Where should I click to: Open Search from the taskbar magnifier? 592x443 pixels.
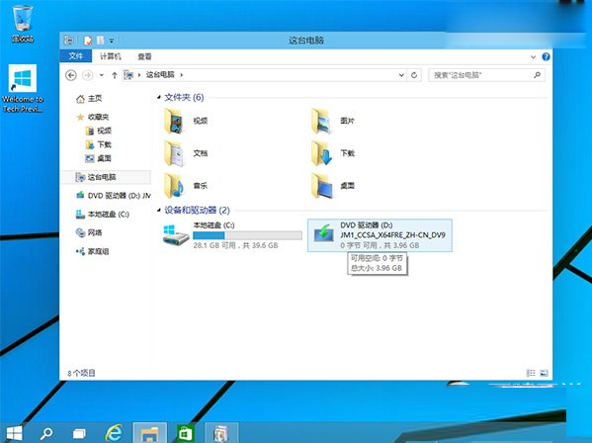[x=46, y=433]
